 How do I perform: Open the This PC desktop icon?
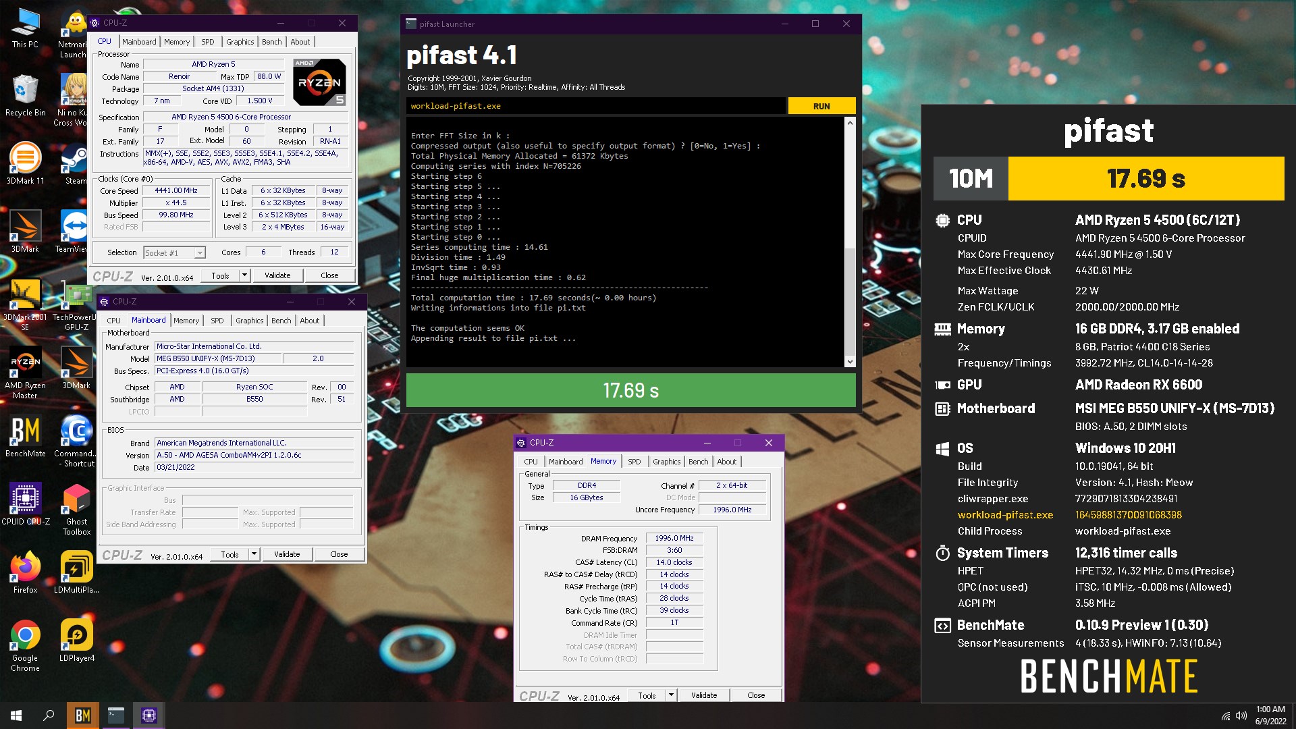tap(25, 27)
